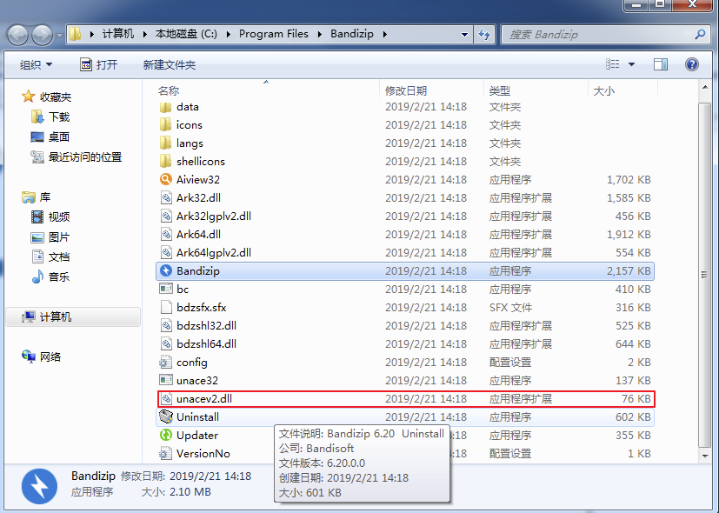Select the unacev2.dll file

coord(406,399)
